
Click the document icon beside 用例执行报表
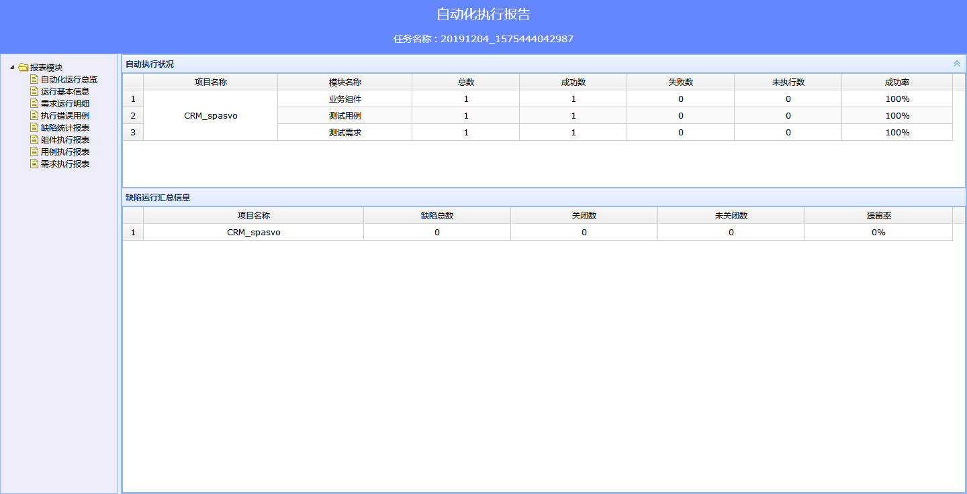(34, 151)
